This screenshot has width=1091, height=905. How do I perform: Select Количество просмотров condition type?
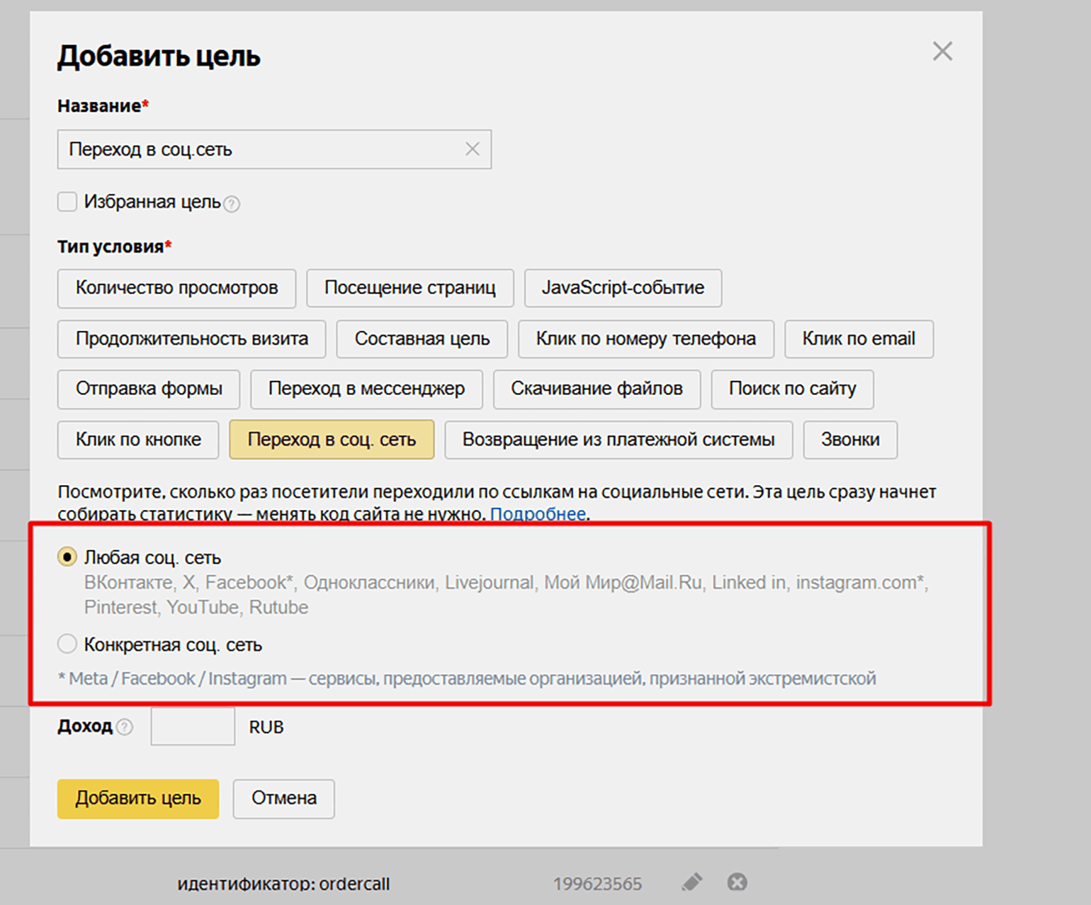(x=176, y=288)
